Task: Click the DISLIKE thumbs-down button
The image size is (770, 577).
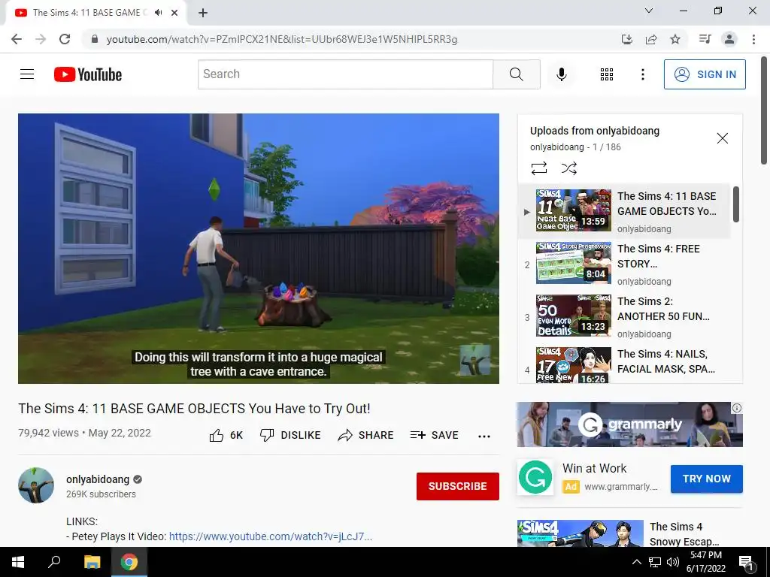Action: click(290, 435)
